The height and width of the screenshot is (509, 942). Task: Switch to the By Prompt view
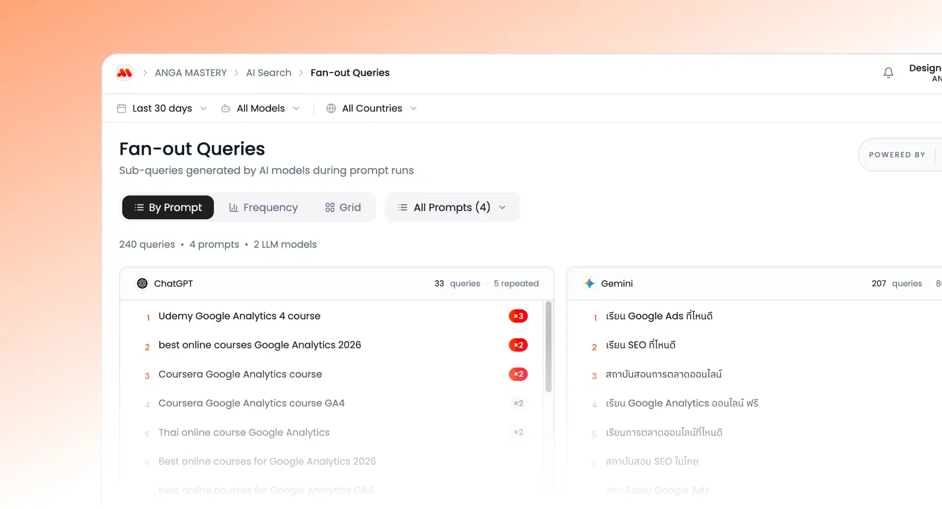tap(168, 207)
